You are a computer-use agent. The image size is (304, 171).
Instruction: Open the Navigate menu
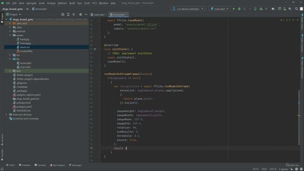[31, 3]
